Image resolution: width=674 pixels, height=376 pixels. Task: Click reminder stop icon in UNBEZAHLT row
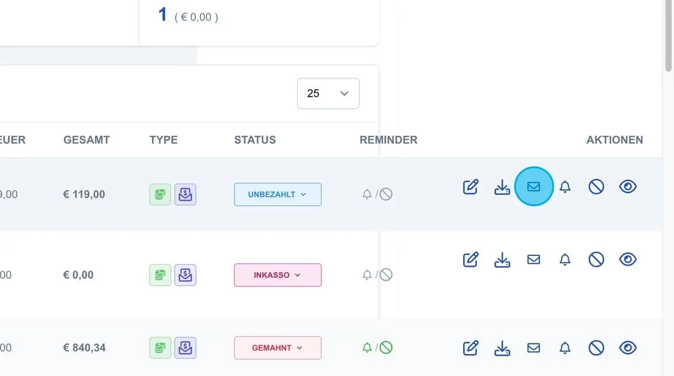(386, 195)
